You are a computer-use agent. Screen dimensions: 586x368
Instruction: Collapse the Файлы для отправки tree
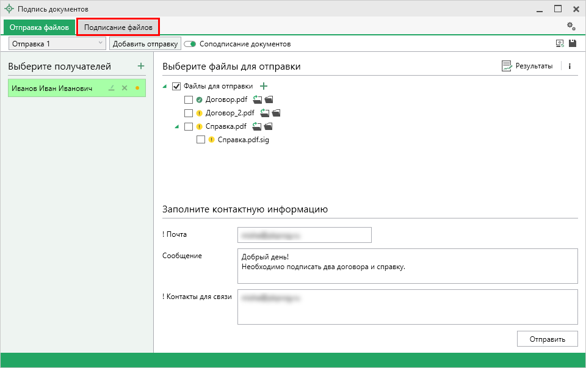click(x=165, y=87)
